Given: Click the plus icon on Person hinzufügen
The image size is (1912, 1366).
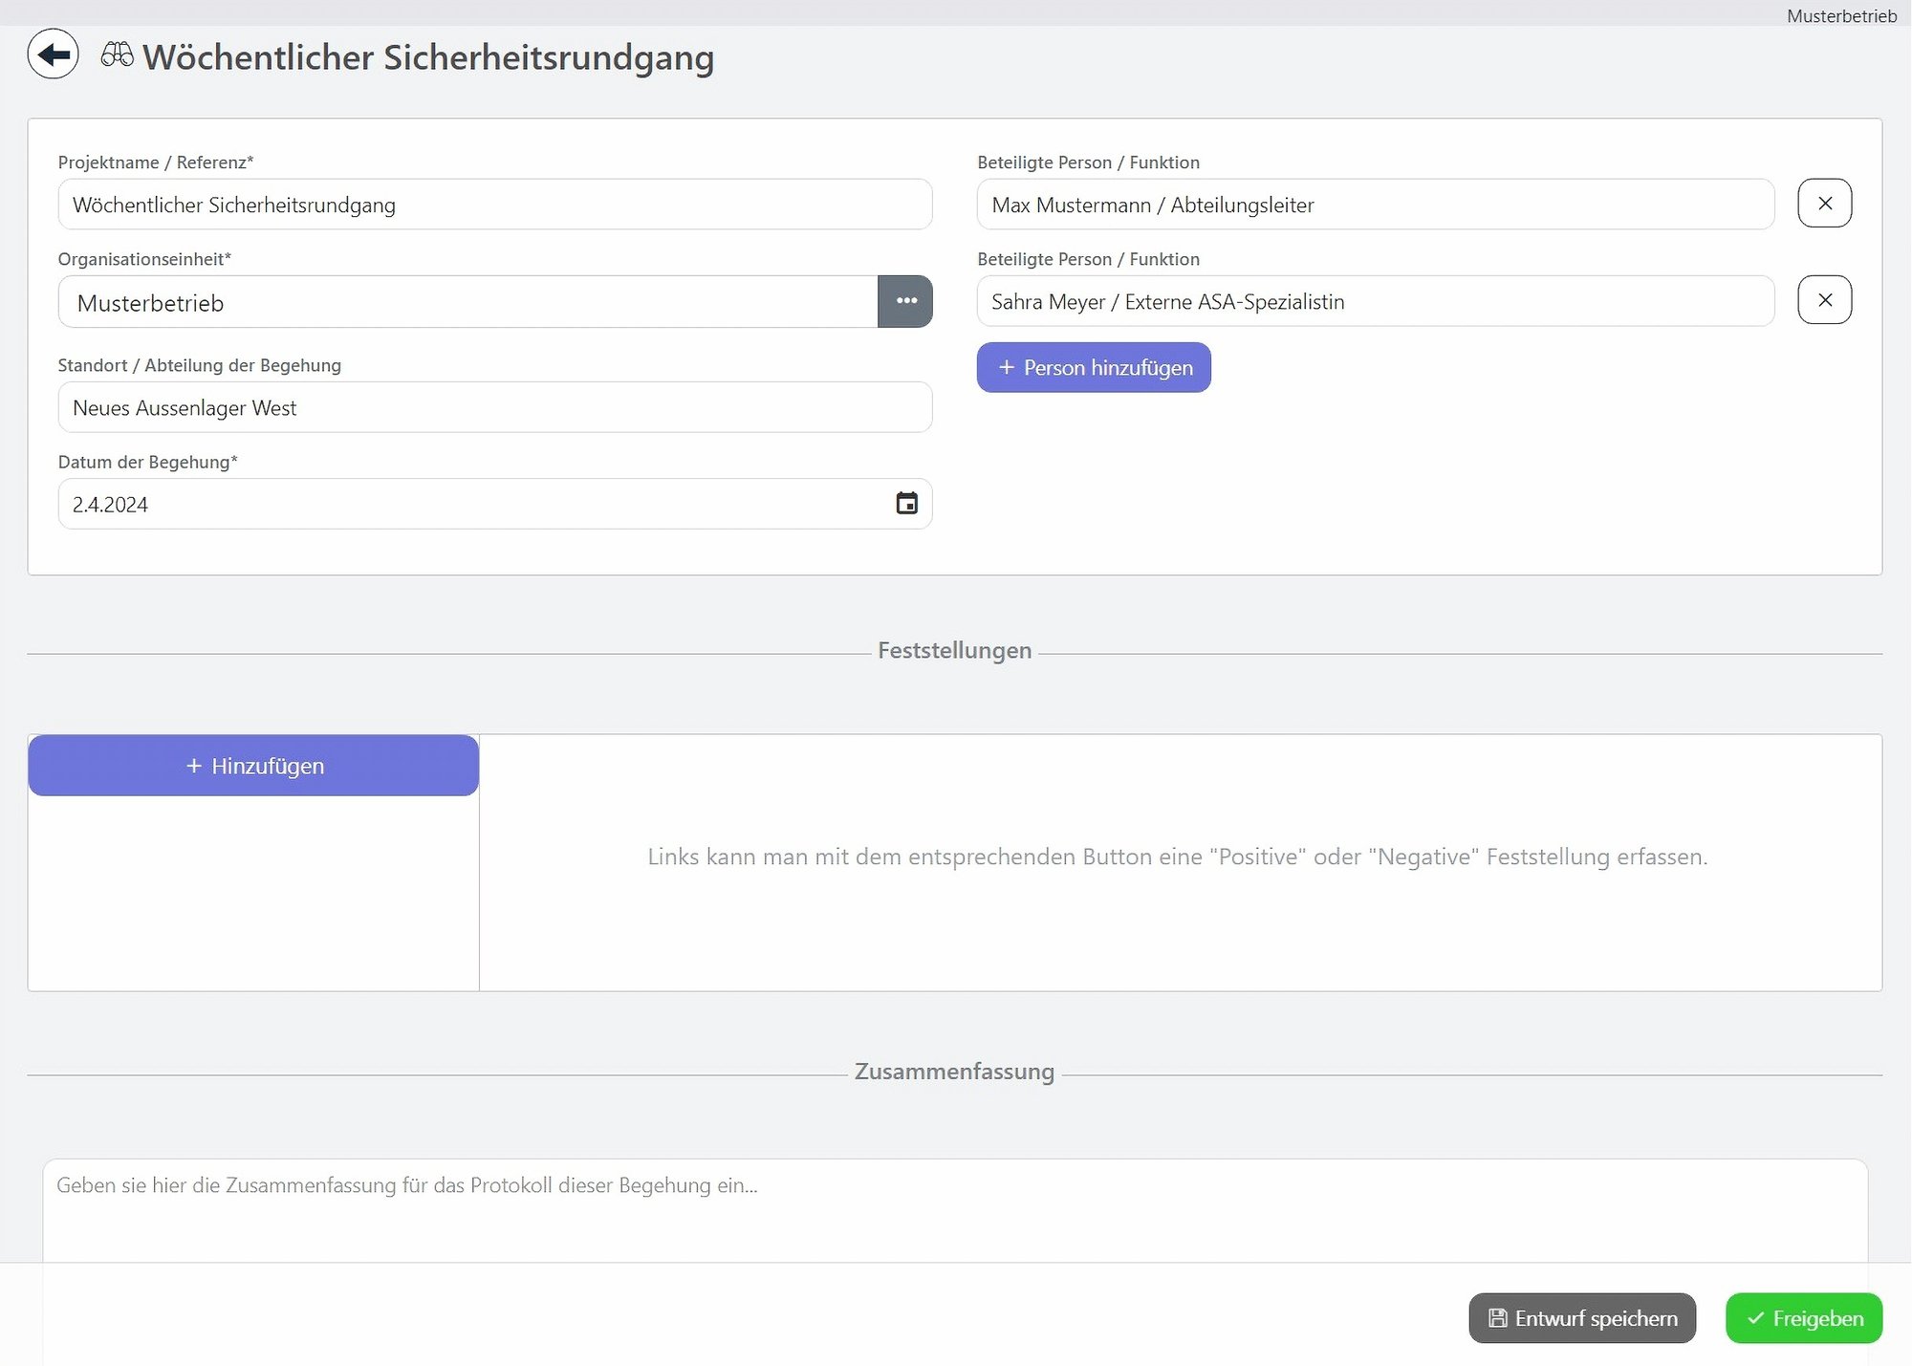Looking at the screenshot, I should point(1007,367).
